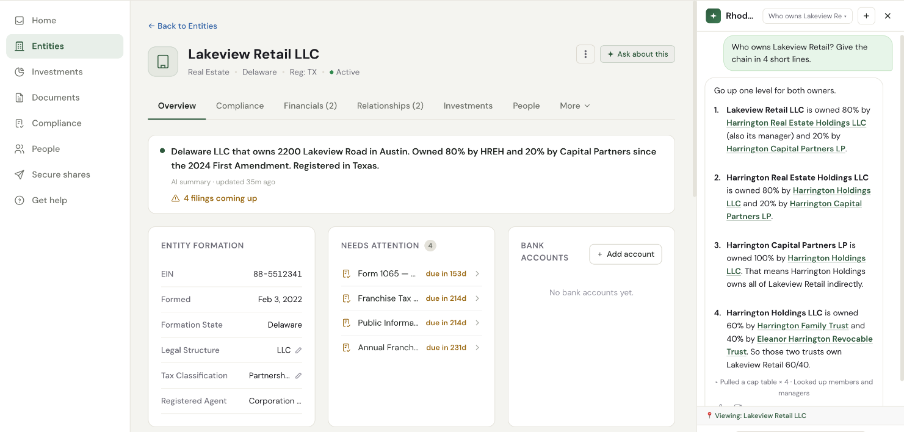
Task: Open the Documents file icon
Action: point(20,97)
